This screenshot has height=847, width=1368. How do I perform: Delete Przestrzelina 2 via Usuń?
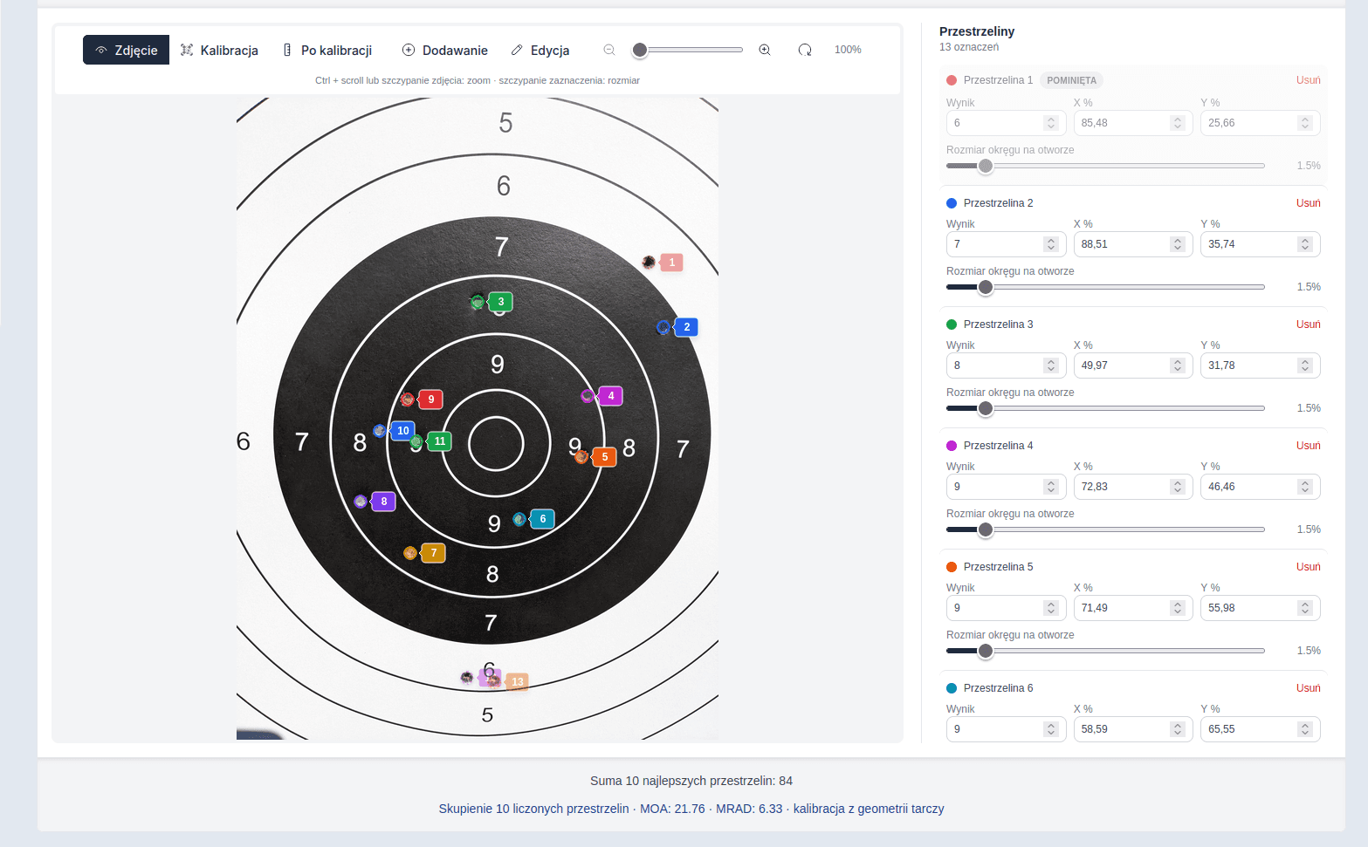(1308, 203)
